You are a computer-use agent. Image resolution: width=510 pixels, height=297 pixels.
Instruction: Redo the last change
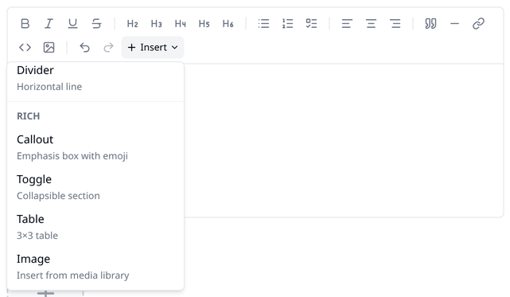[109, 48]
